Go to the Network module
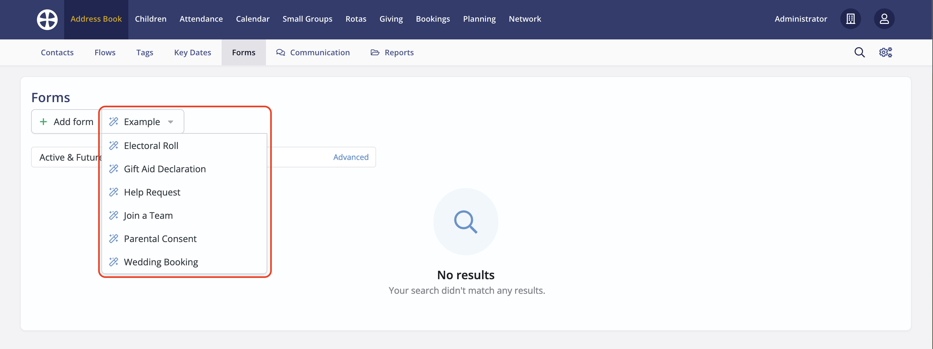The width and height of the screenshot is (933, 349). coord(525,19)
